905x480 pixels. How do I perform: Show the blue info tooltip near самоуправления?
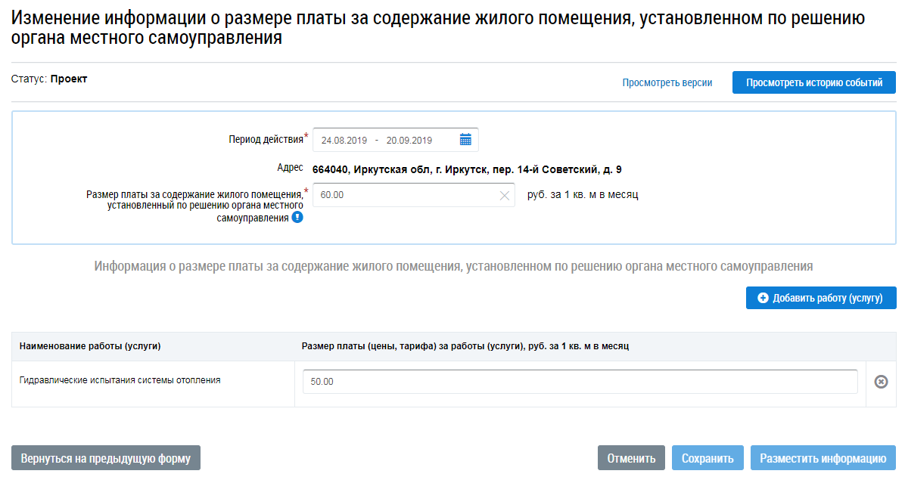tap(297, 217)
